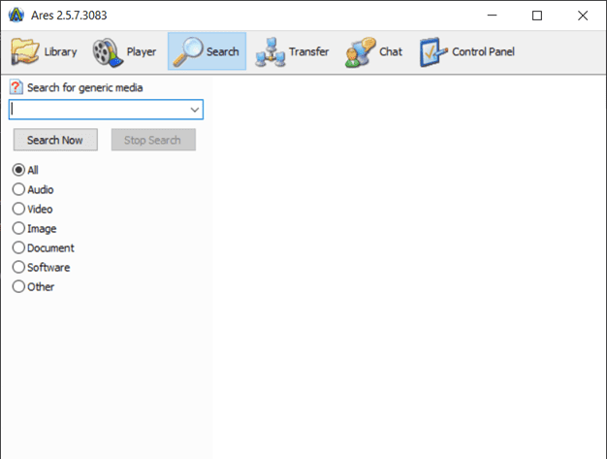Switch to the Search tab label
Viewport: 607px width, 459px height.
[223, 51]
